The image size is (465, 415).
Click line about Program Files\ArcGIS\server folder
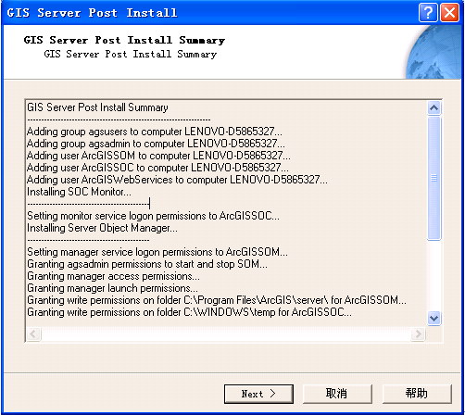coord(217,300)
